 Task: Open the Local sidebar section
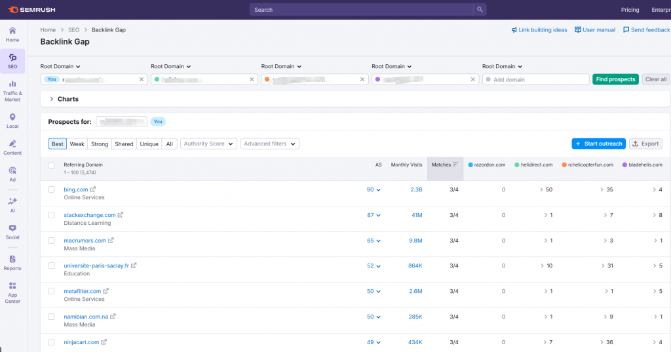coord(12,121)
